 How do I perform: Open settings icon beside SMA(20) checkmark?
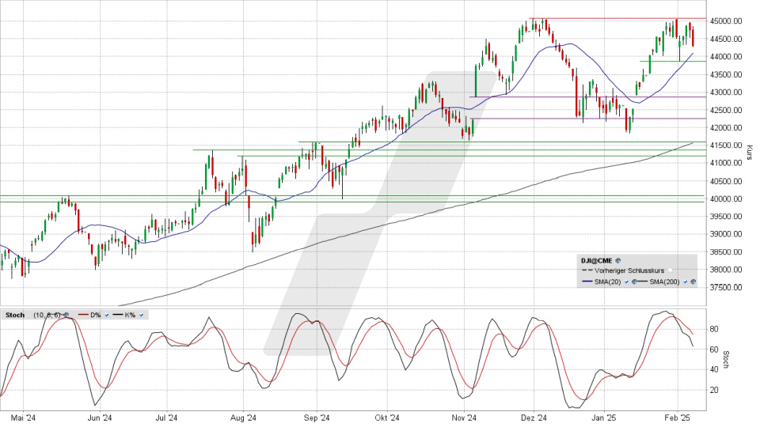click(634, 282)
